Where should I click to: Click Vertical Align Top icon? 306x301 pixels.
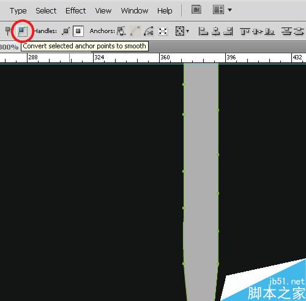pos(245,31)
